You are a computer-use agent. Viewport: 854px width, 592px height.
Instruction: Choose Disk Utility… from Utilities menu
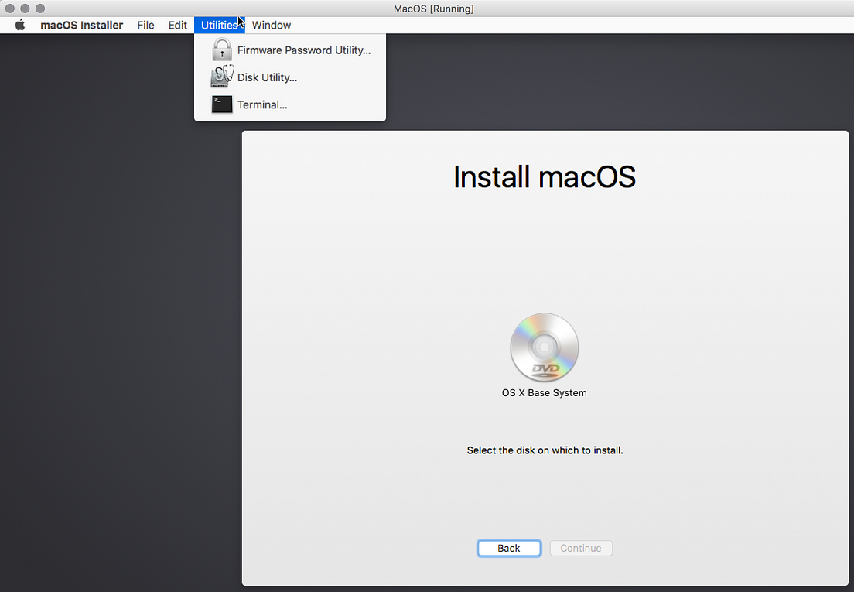coord(290,77)
